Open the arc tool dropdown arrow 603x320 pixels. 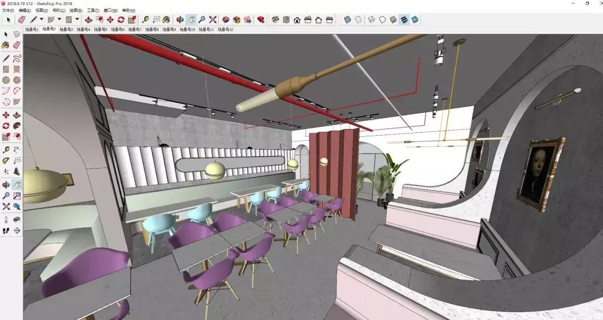pyautogui.click(x=59, y=20)
